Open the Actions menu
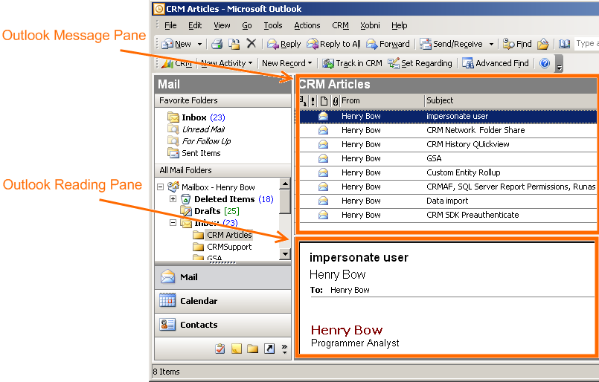The width and height of the screenshot is (599, 382). (x=307, y=25)
